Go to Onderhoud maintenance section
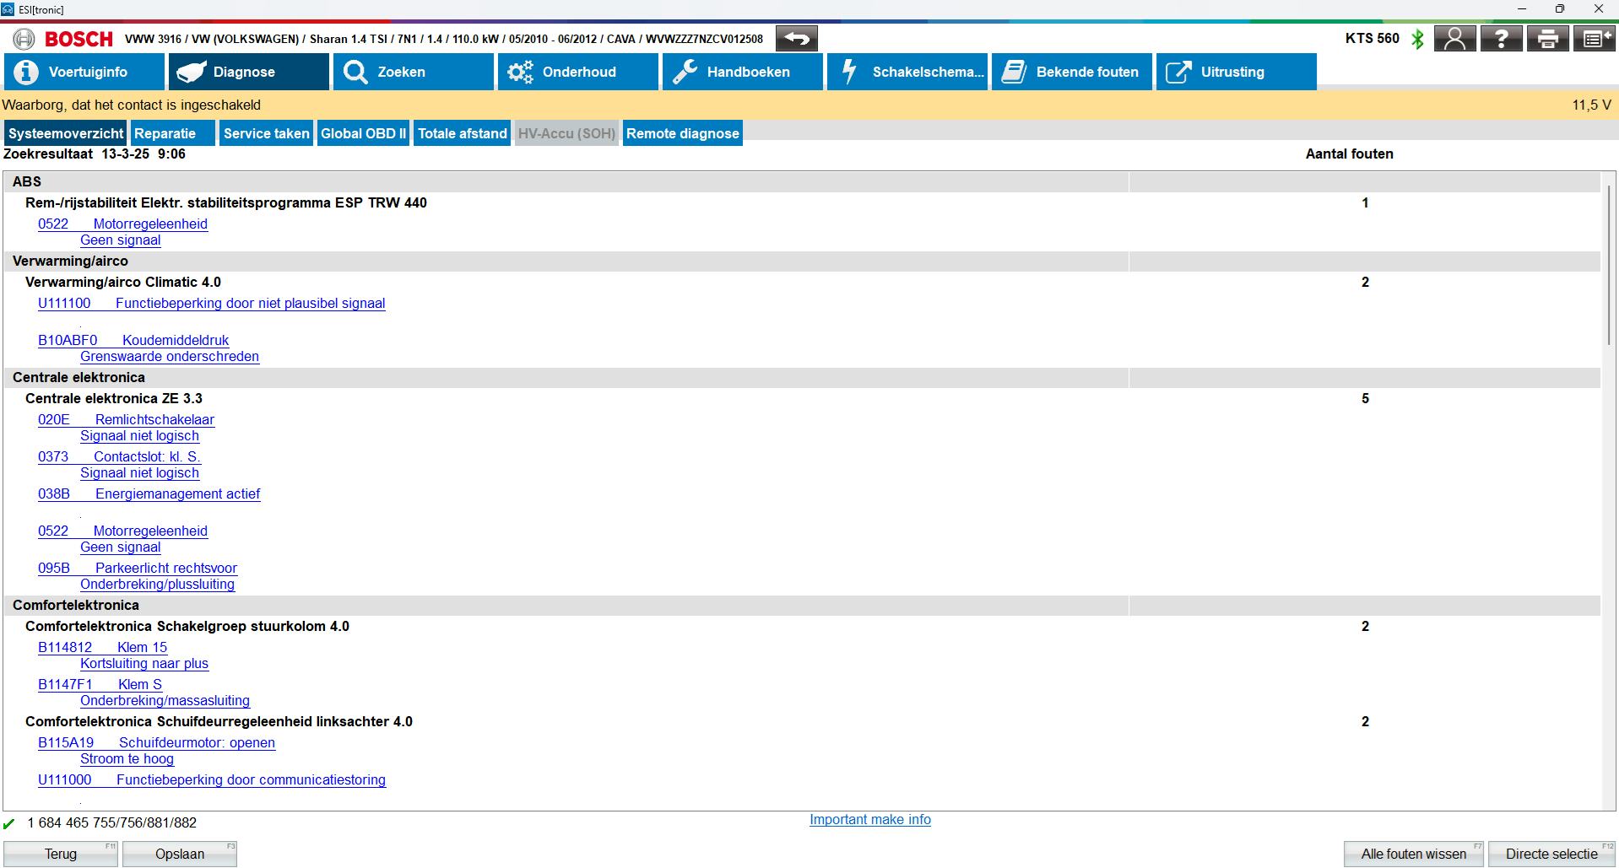1619x868 pixels. 577,72
